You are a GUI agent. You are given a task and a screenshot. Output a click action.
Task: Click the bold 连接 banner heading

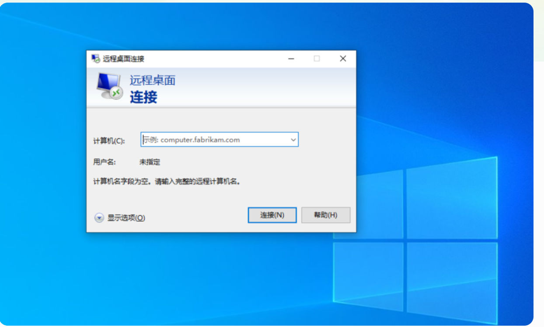tap(143, 97)
